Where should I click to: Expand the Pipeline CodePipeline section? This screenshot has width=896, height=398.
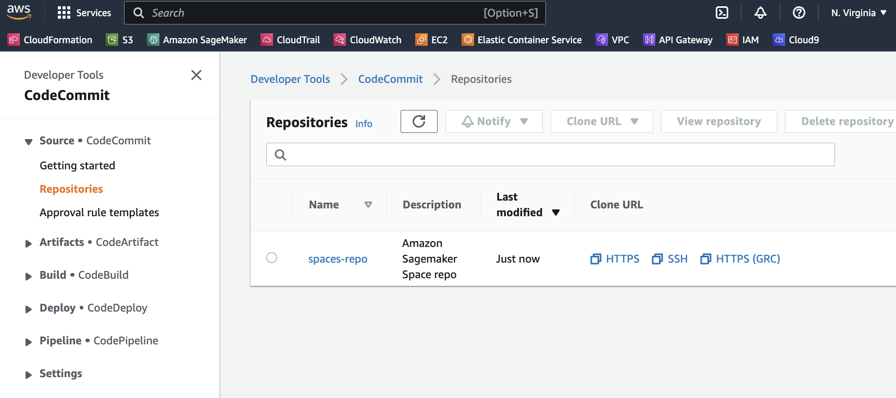click(x=29, y=342)
